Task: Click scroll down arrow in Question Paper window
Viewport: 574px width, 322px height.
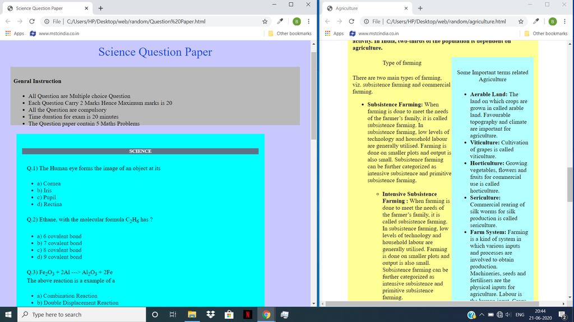Action: click(314, 303)
